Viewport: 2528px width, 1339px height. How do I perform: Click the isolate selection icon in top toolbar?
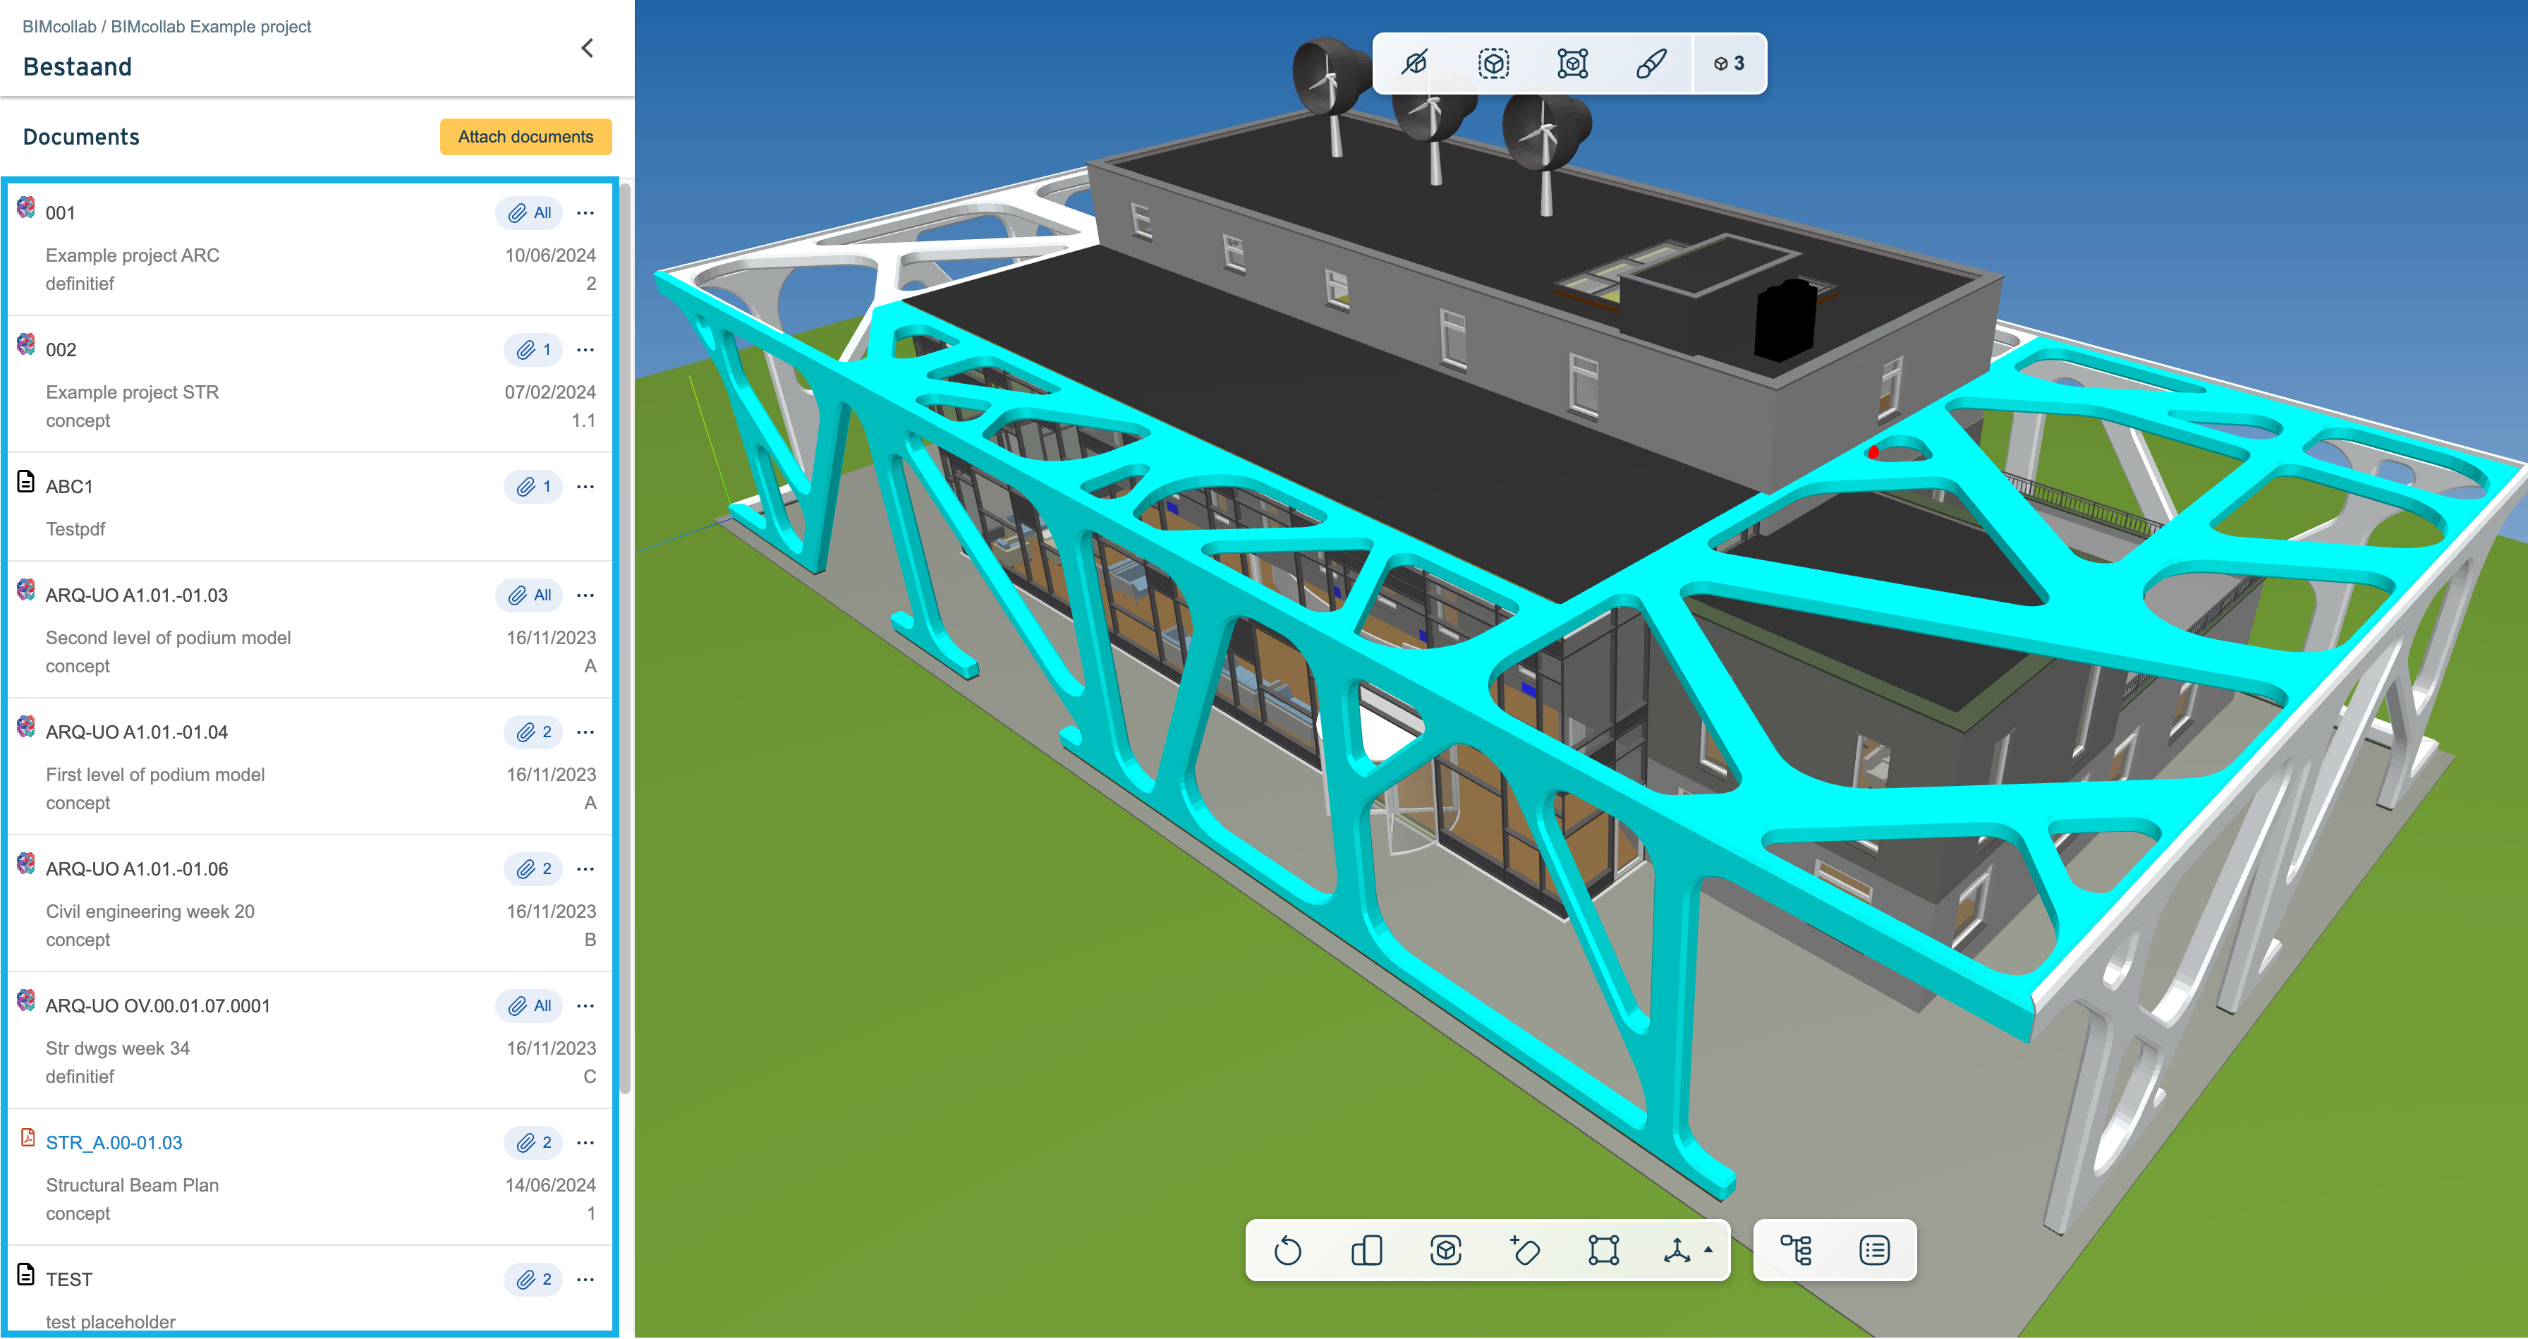(x=1493, y=63)
